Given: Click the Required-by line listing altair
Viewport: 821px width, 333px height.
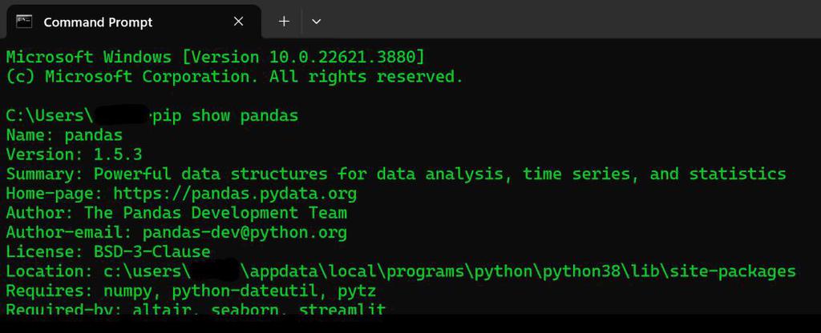Looking at the screenshot, I should pos(196,308).
